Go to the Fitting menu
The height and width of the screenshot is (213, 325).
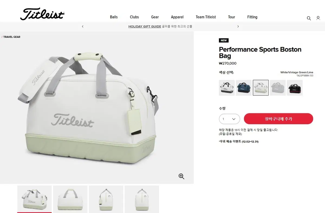(252, 17)
